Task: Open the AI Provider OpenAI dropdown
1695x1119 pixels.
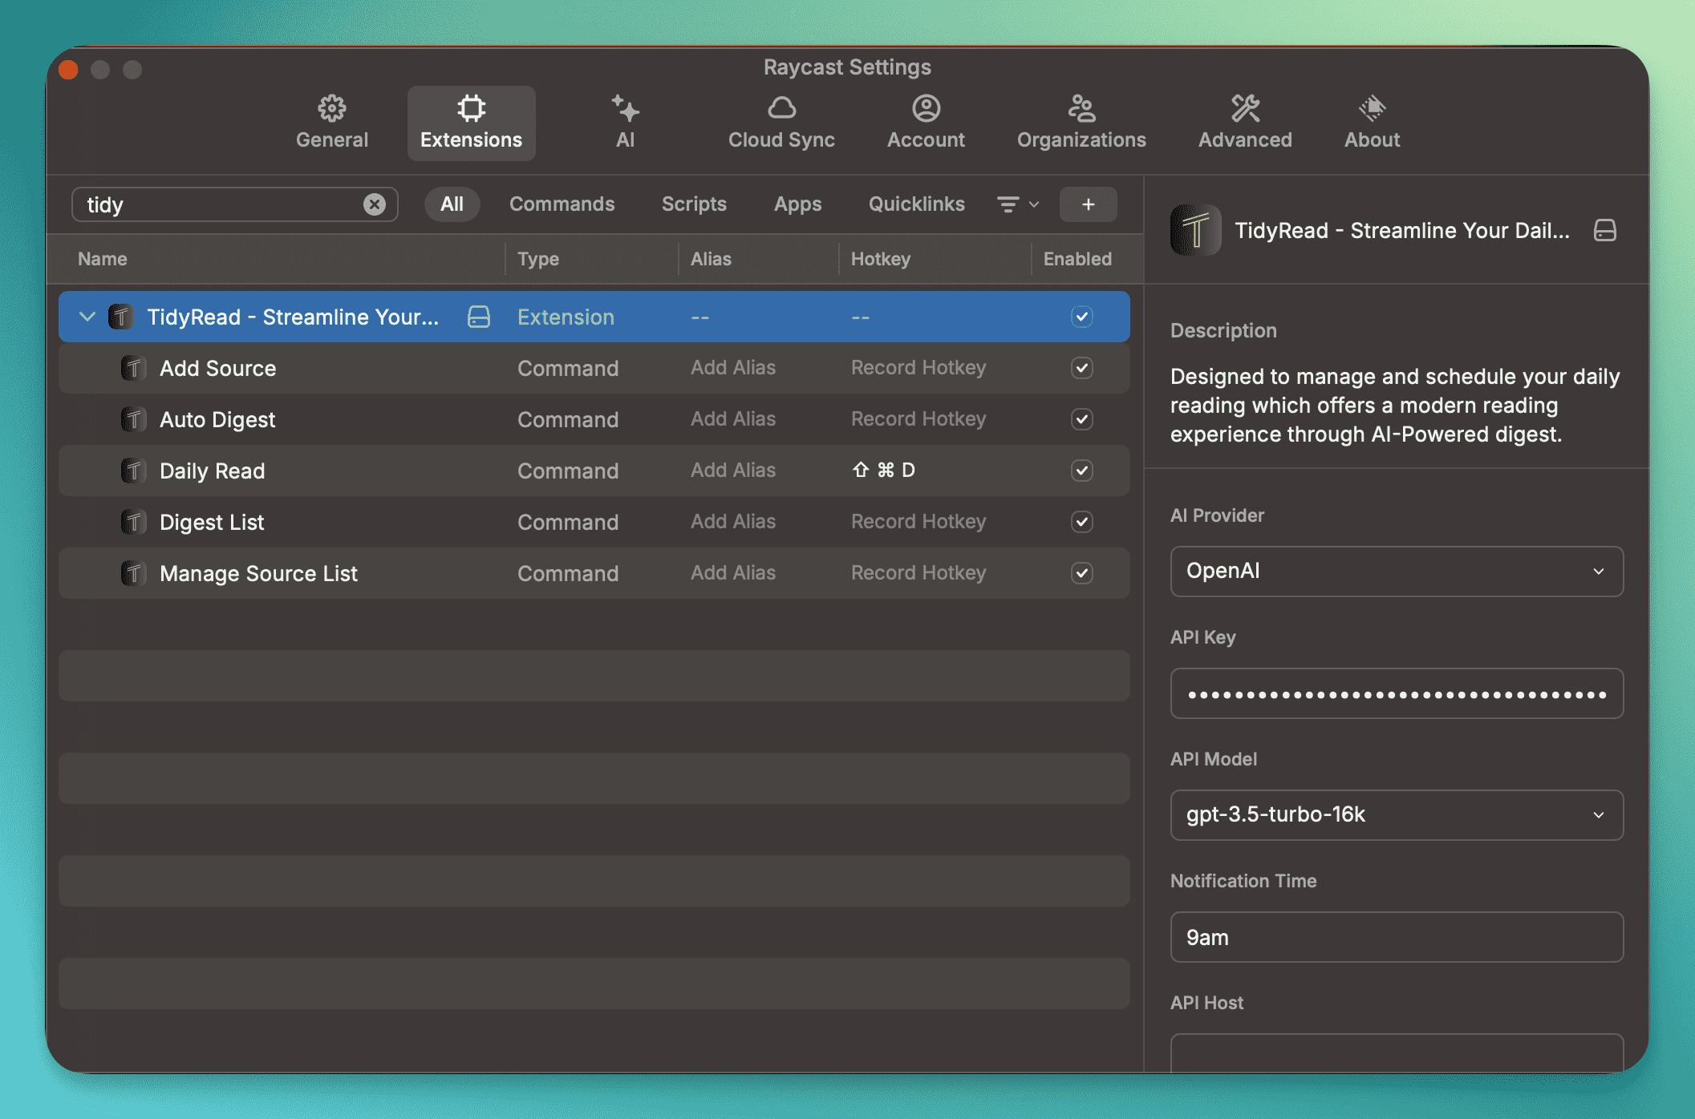Action: 1396,572
